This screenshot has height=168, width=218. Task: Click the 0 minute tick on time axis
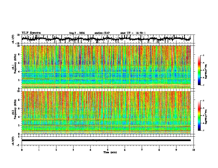click(22, 150)
